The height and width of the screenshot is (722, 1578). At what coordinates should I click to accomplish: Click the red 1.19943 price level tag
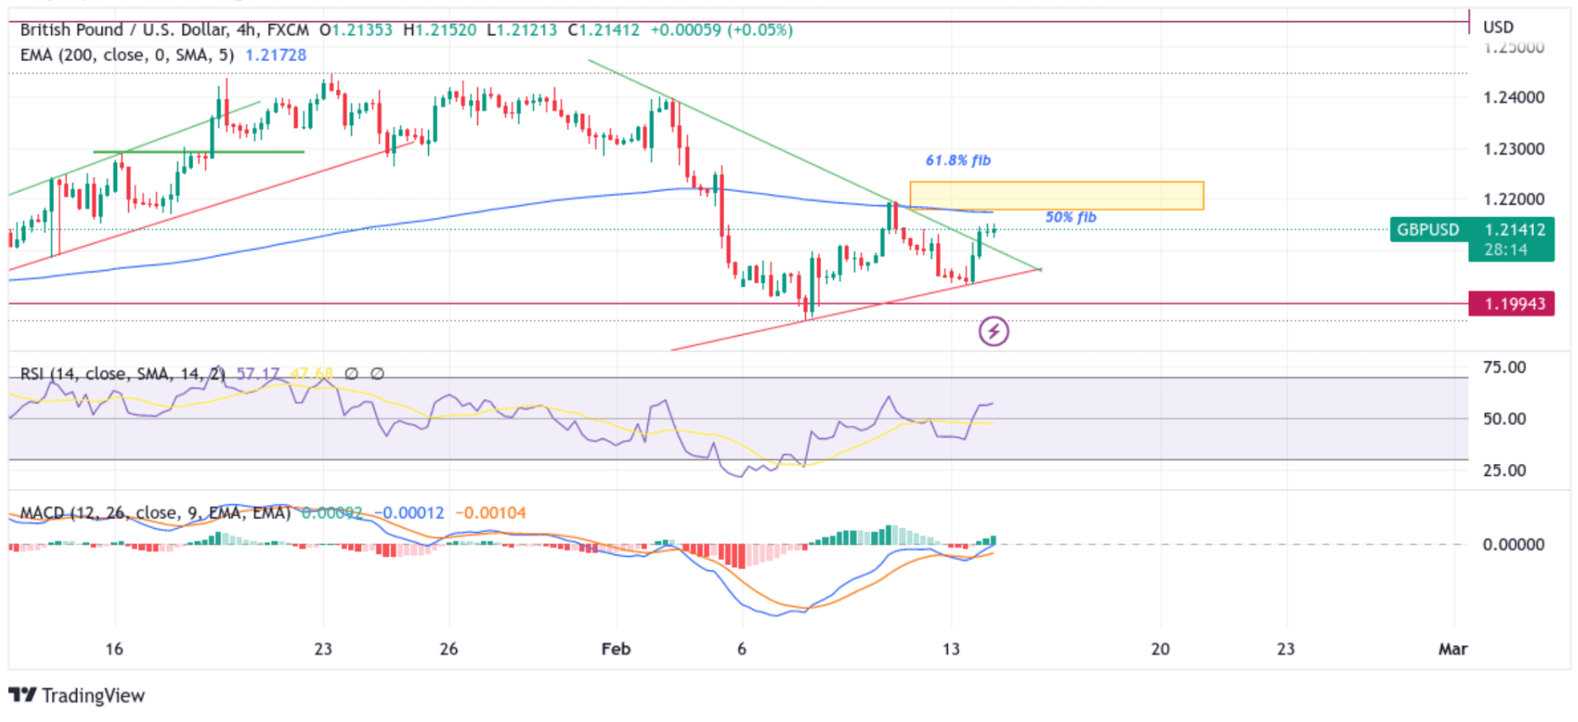[x=1511, y=304]
